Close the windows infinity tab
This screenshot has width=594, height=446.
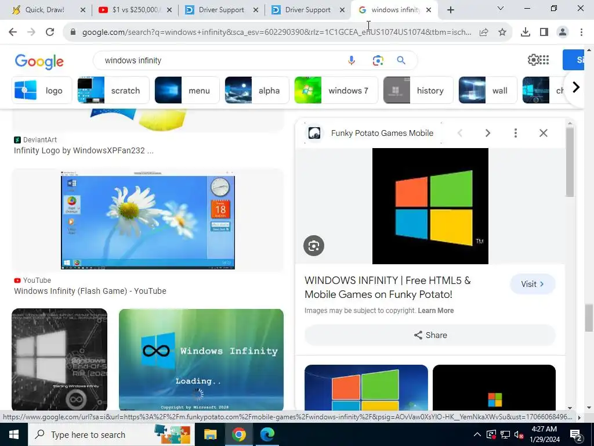click(429, 10)
